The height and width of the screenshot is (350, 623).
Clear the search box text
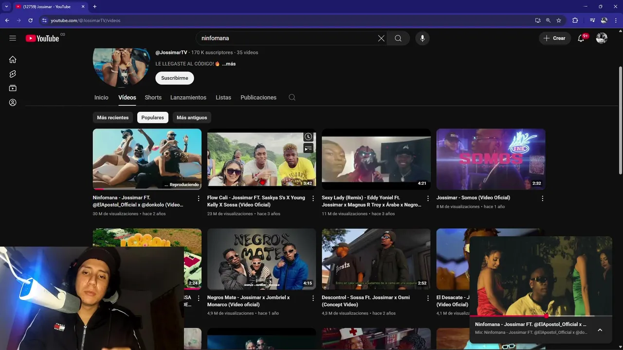[x=381, y=38]
